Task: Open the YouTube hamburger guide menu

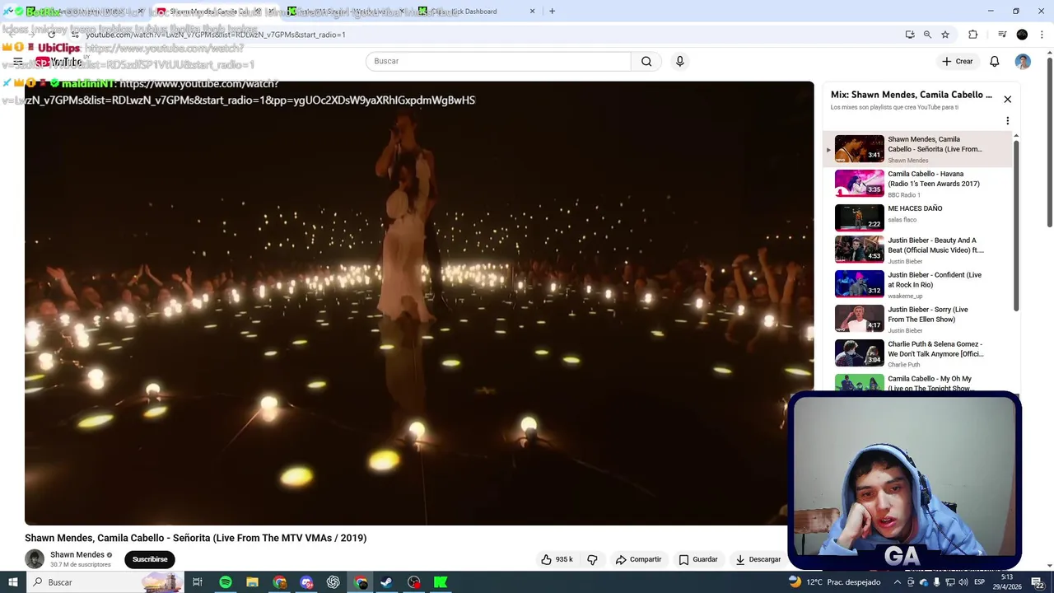Action: [17, 62]
